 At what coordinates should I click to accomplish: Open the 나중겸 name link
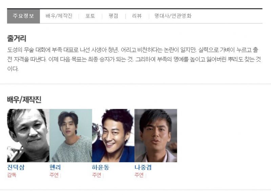143,167
